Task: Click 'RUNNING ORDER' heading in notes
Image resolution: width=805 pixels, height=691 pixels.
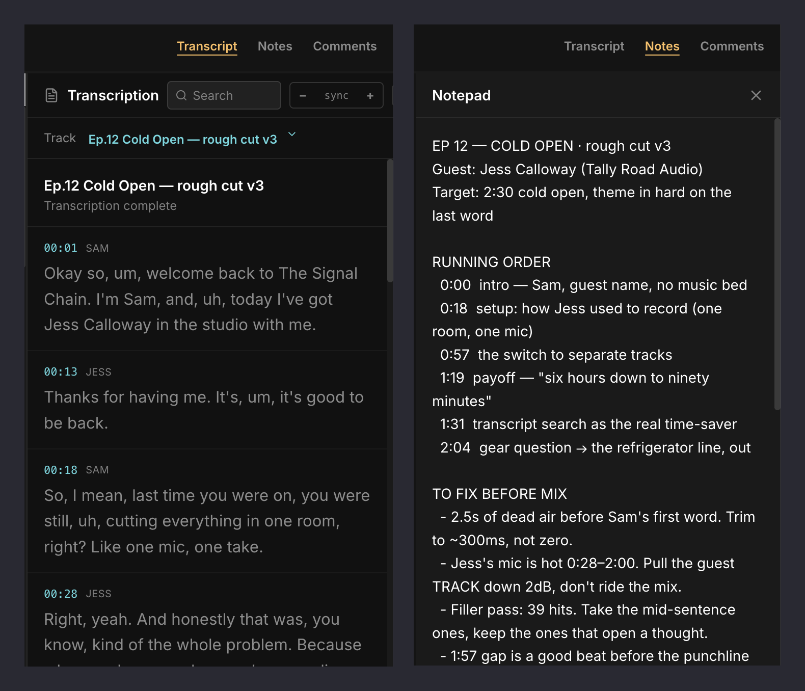Action: (x=491, y=262)
